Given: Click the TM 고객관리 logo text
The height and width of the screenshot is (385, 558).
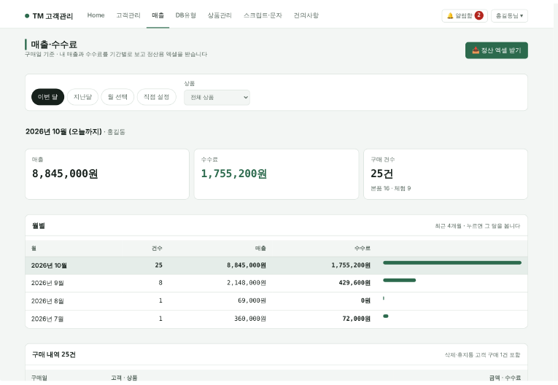Looking at the screenshot, I should coord(53,16).
